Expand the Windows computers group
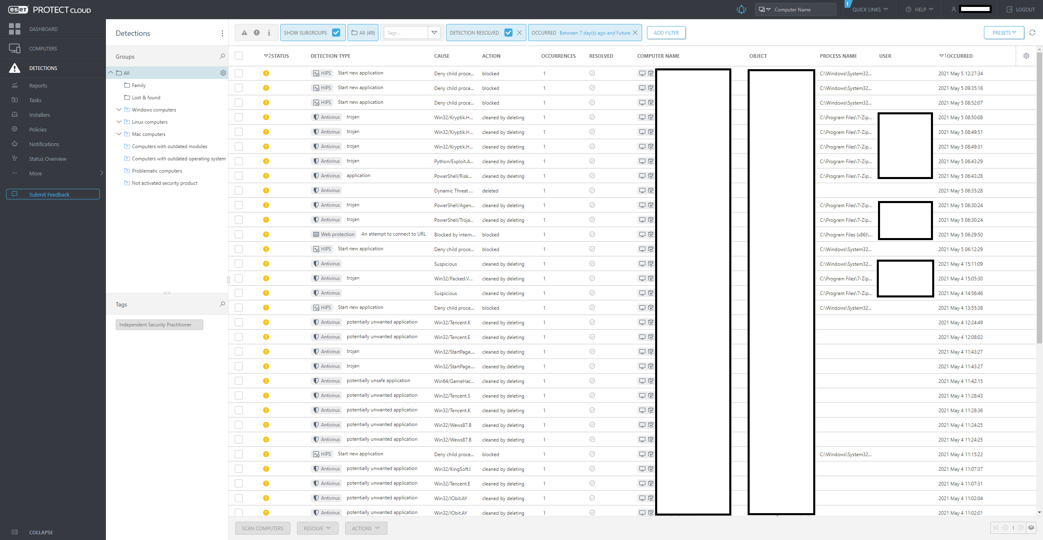Screen dimensions: 1043x540 coord(119,109)
